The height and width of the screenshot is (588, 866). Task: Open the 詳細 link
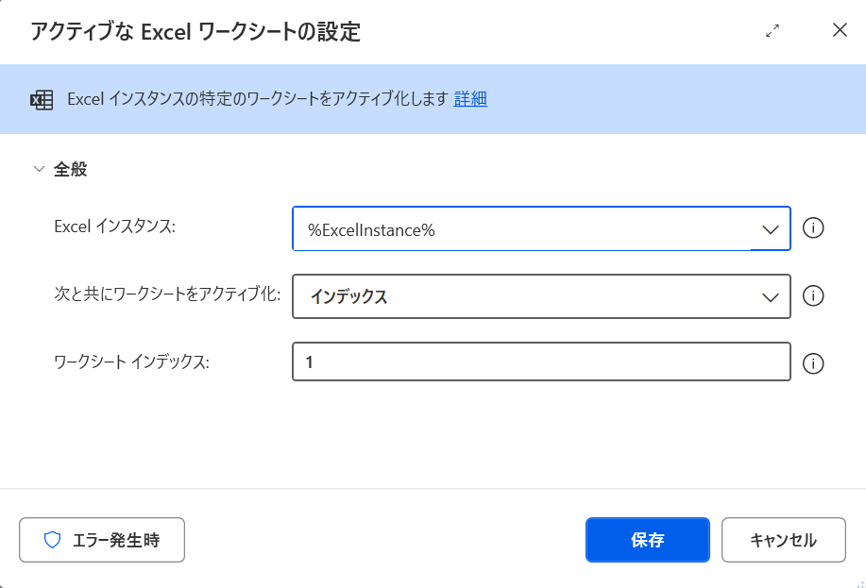point(470,99)
